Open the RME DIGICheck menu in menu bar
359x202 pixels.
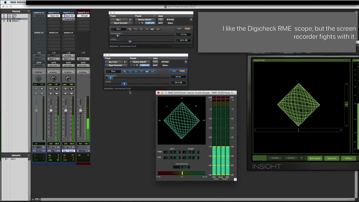[x=18, y=2]
